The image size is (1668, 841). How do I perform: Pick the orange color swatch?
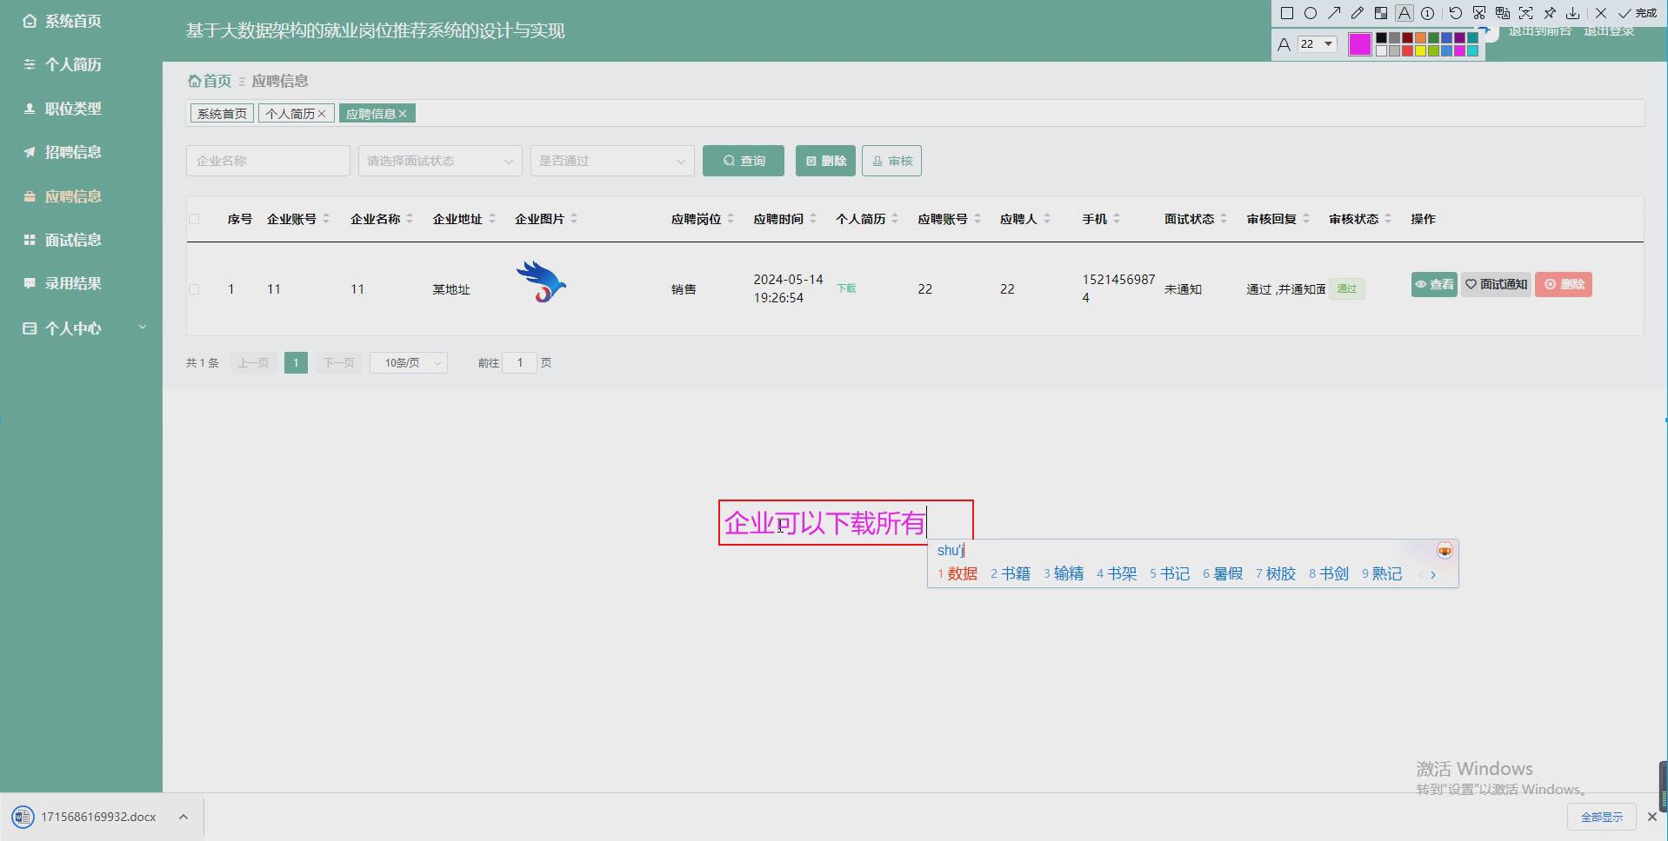(x=1420, y=38)
